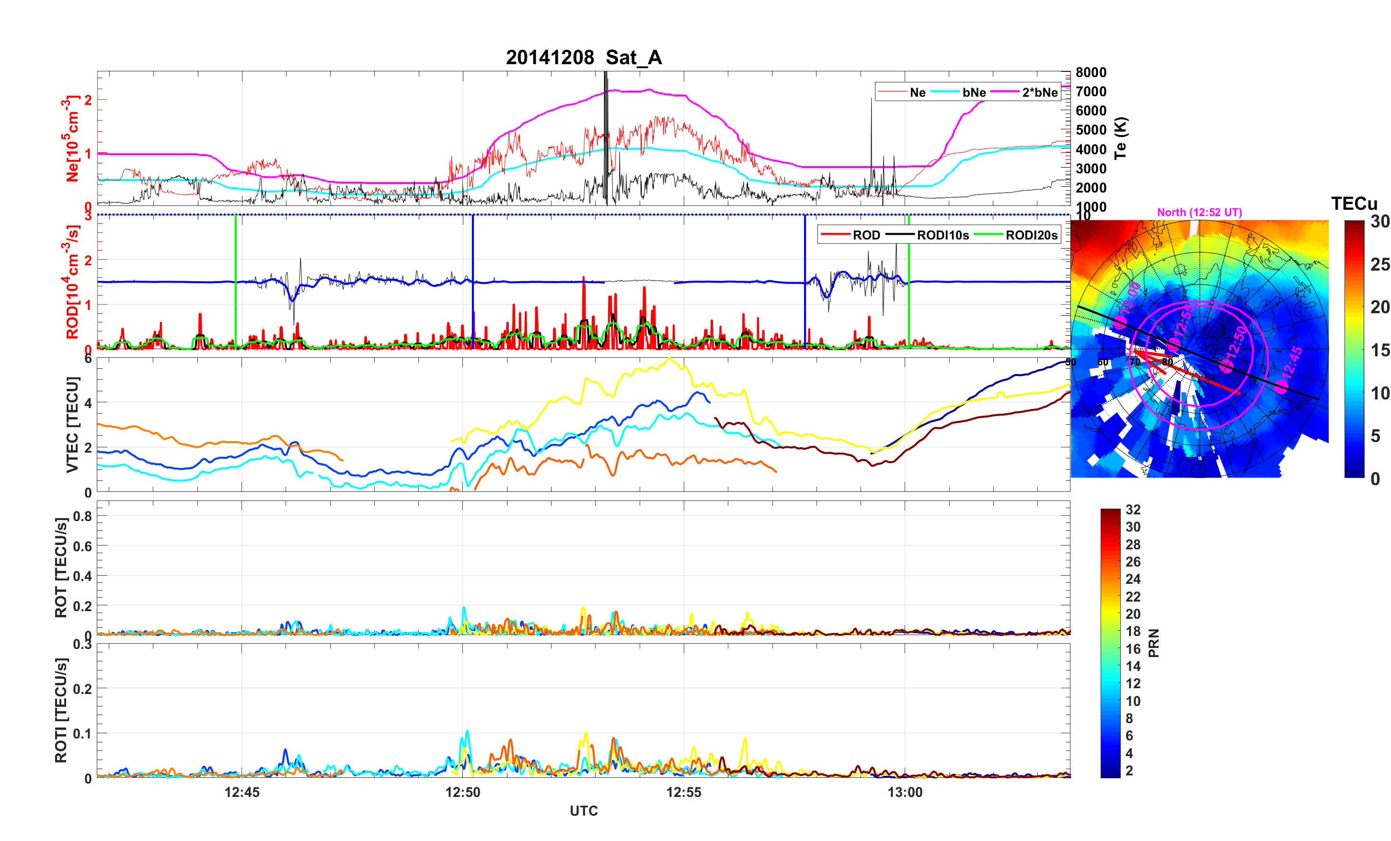This screenshot has height=841, width=1391.
Task: Click the ROD legend entry
Action: (866, 235)
